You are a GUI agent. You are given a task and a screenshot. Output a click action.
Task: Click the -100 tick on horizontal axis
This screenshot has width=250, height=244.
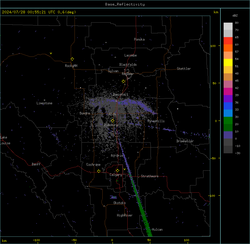[x=36, y=240]
